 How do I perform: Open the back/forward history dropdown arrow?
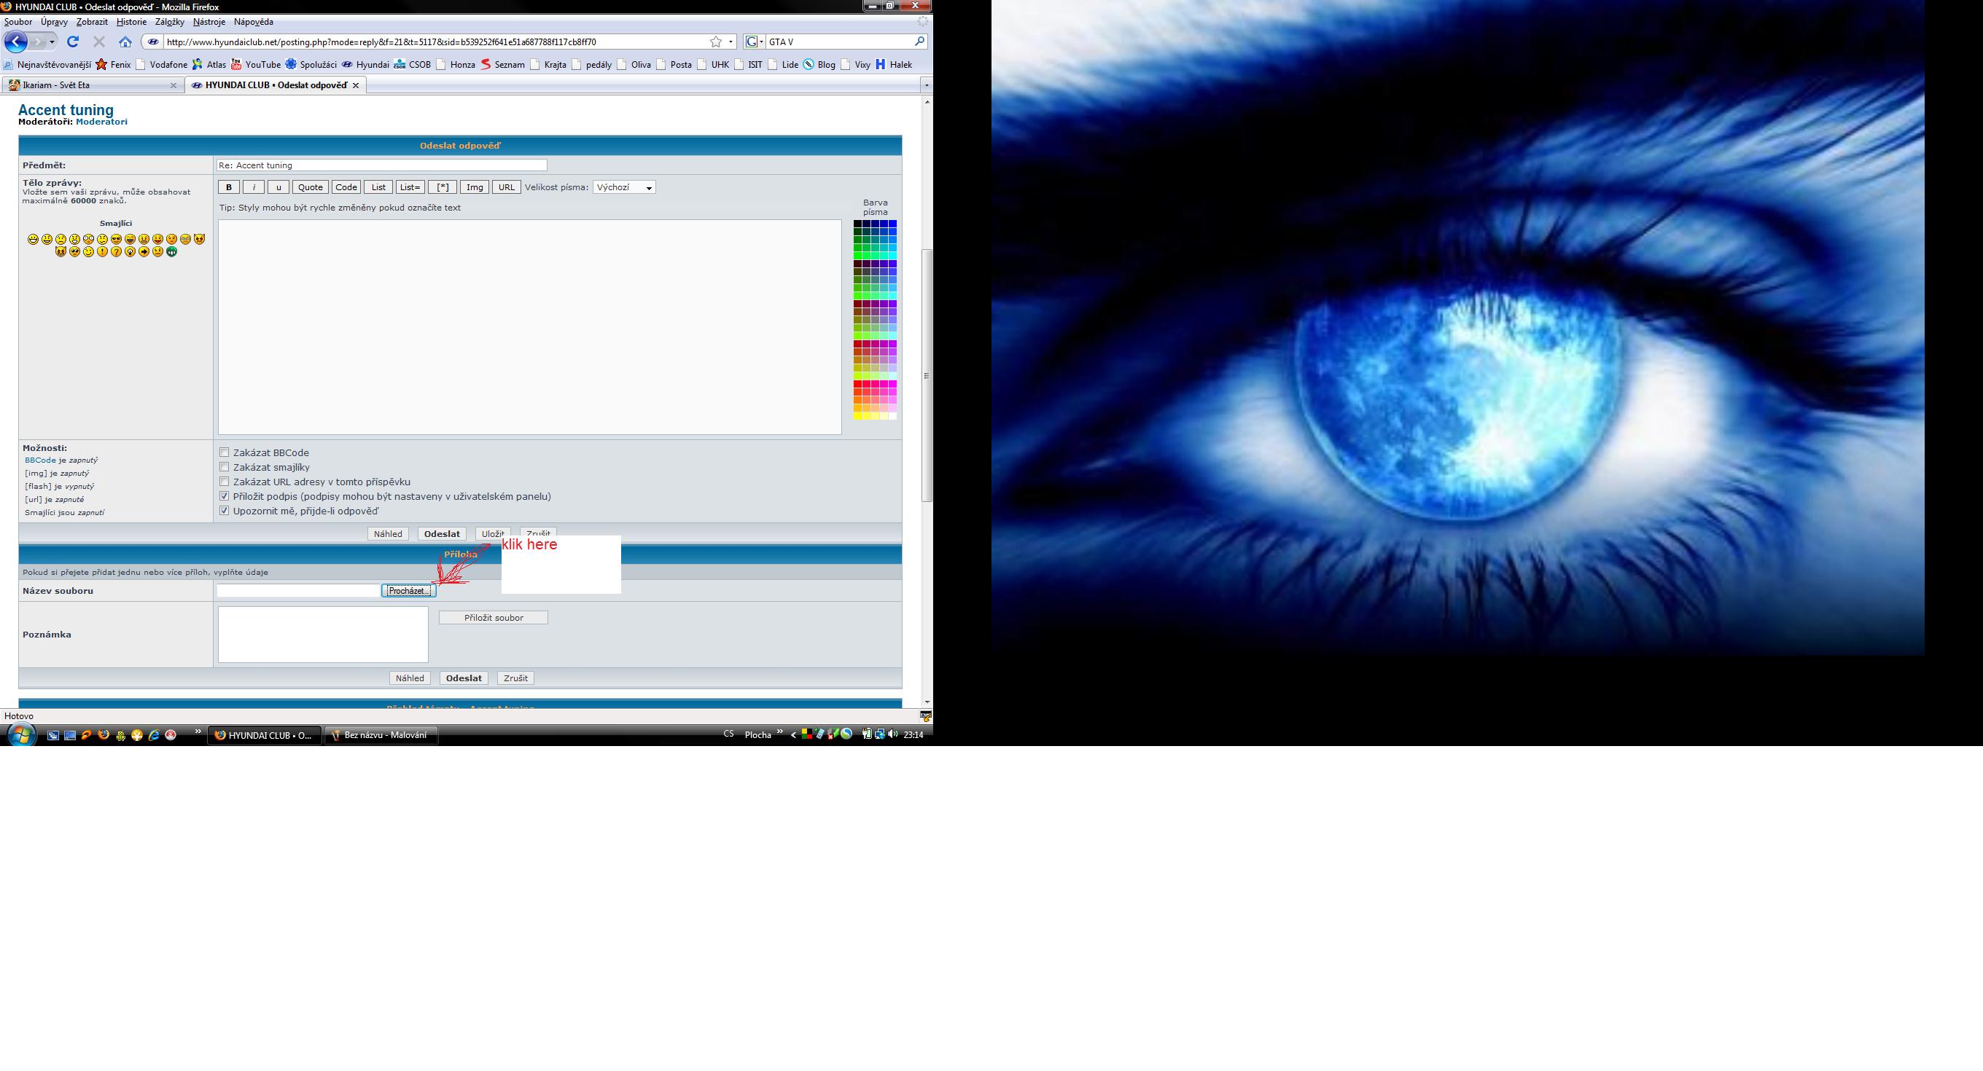pos(52,42)
